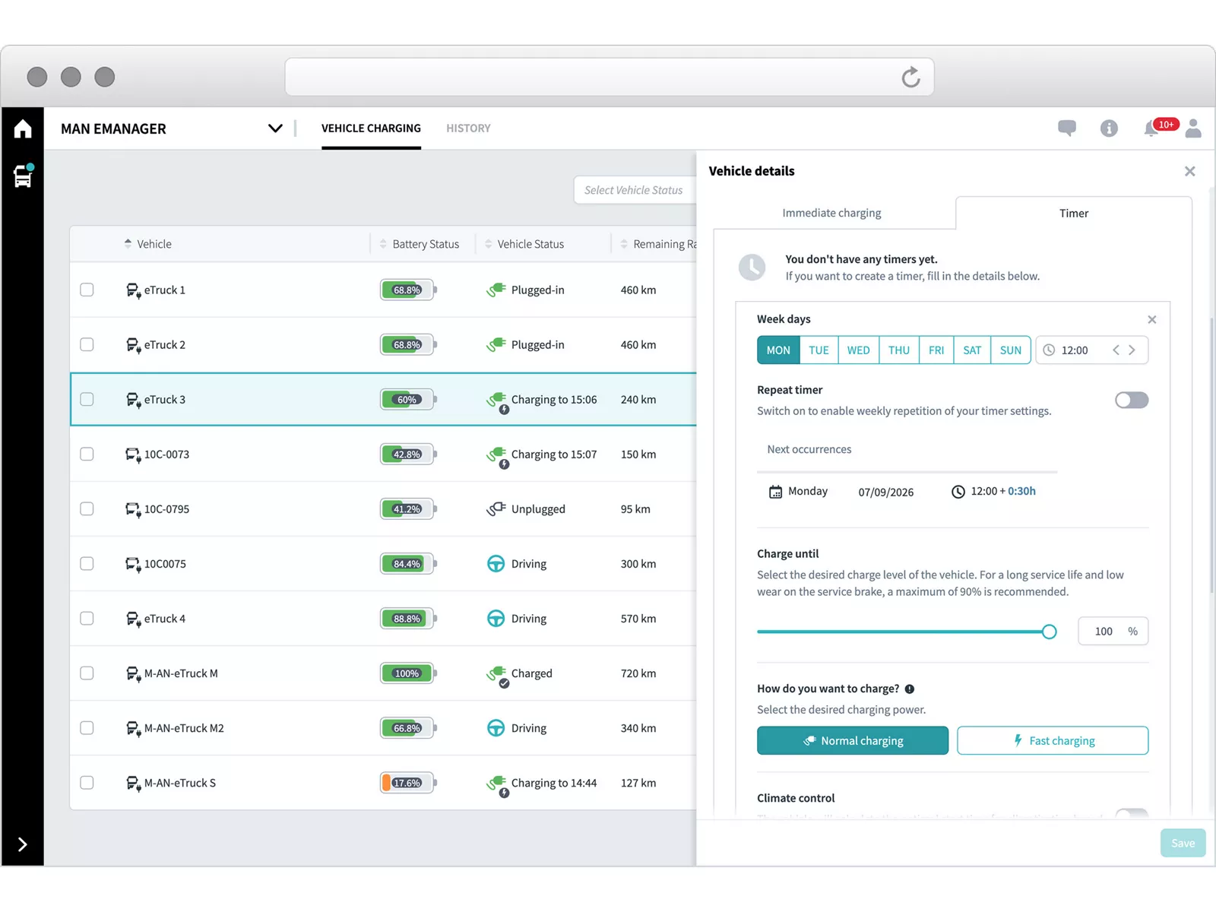Open the charging power info tooltip icon
The height and width of the screenshot is (912, 1216).
910,689
